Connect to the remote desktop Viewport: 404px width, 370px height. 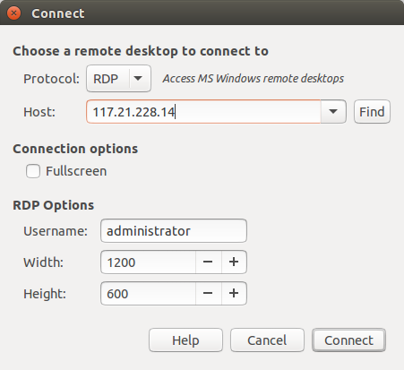pos(348,340)
